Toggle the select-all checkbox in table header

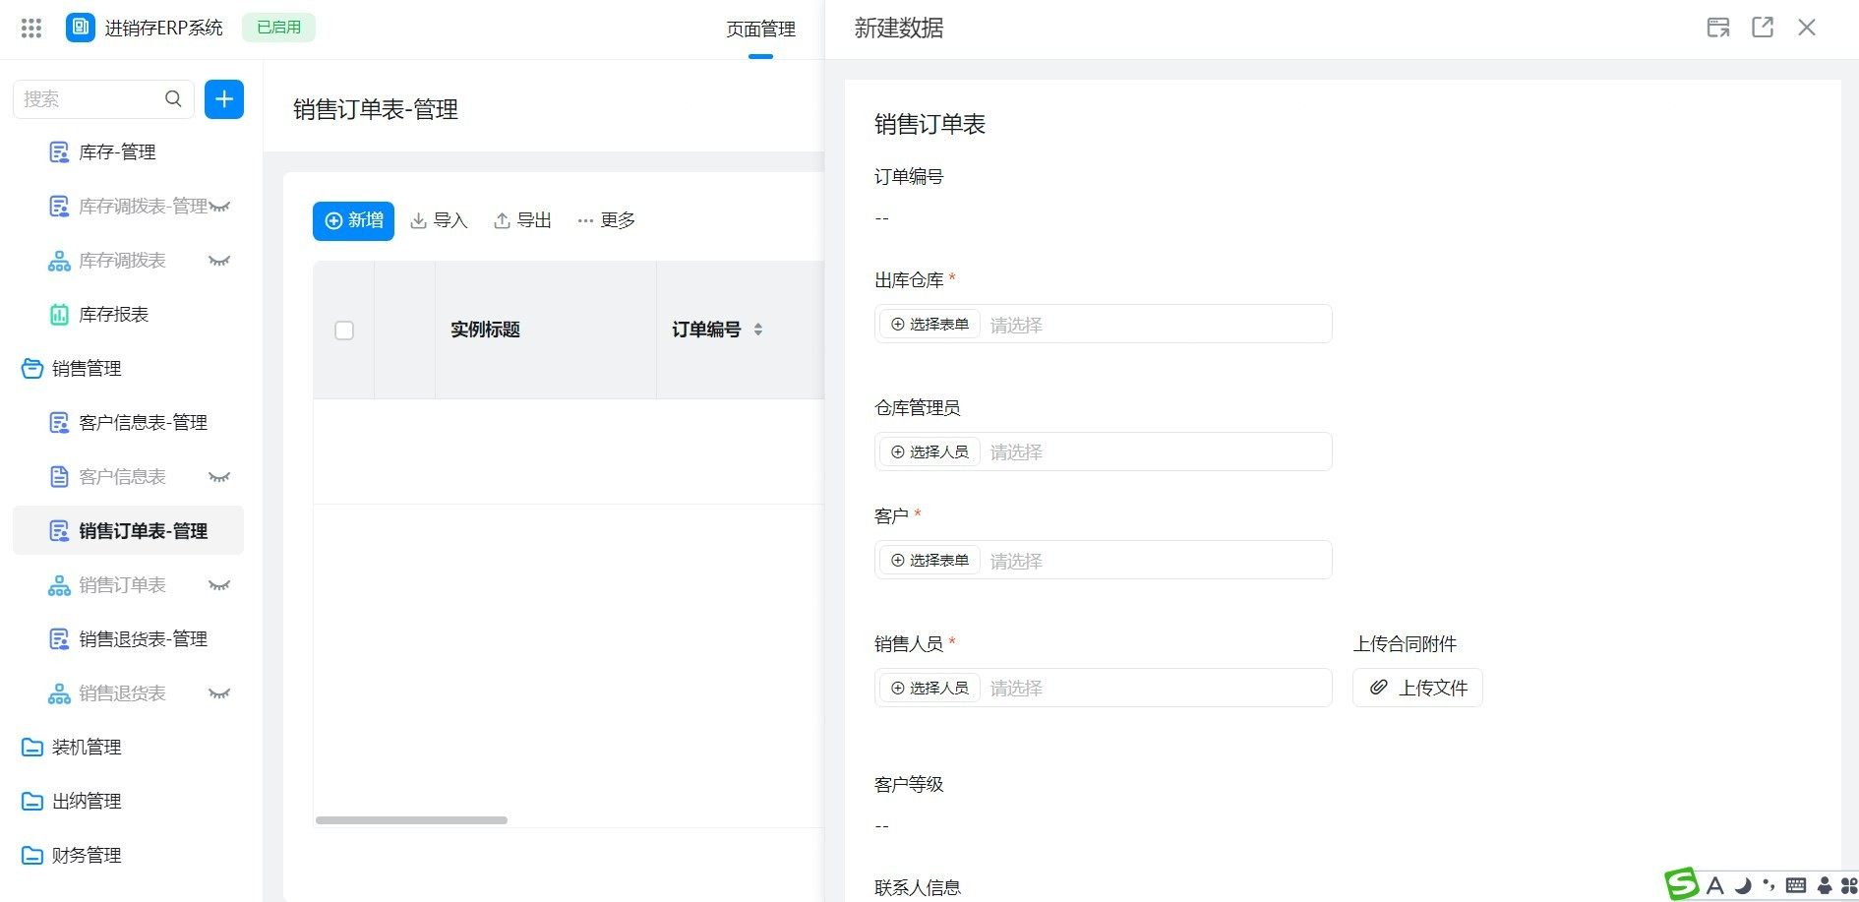344,331
